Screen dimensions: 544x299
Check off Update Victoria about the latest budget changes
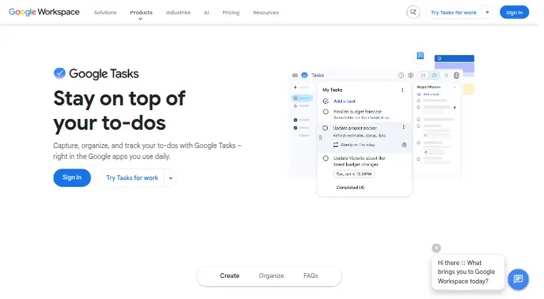point(326,158)
